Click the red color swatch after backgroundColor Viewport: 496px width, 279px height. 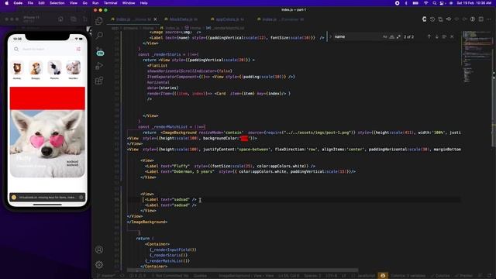tap(244, 138)
